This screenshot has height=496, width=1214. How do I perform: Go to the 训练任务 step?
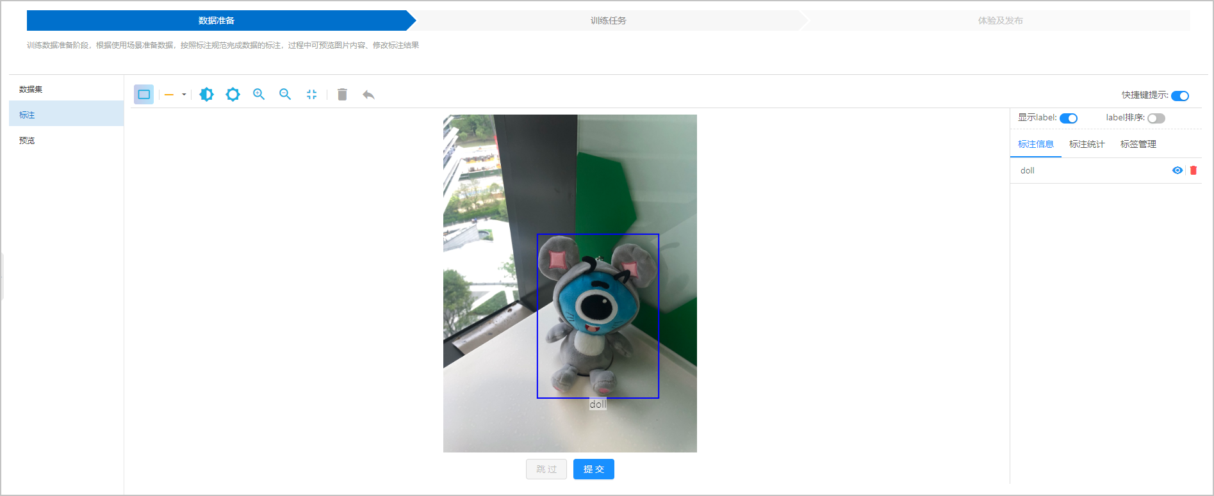pyautogui.click(x=608, y=20)
